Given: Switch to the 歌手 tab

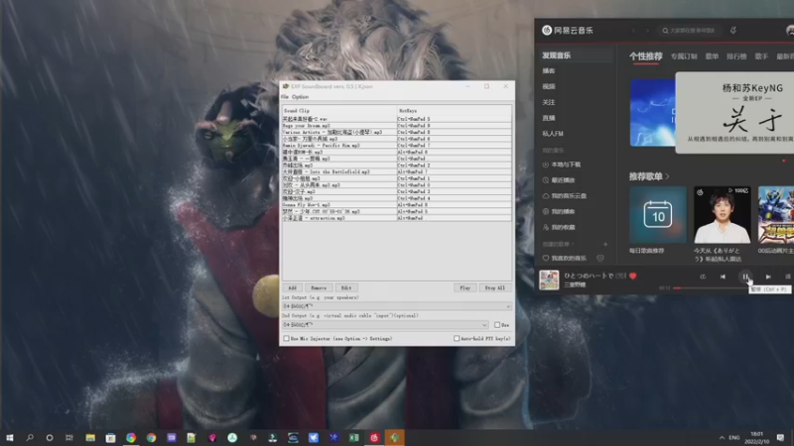Looking at the screenshot, I should point(761,56).
